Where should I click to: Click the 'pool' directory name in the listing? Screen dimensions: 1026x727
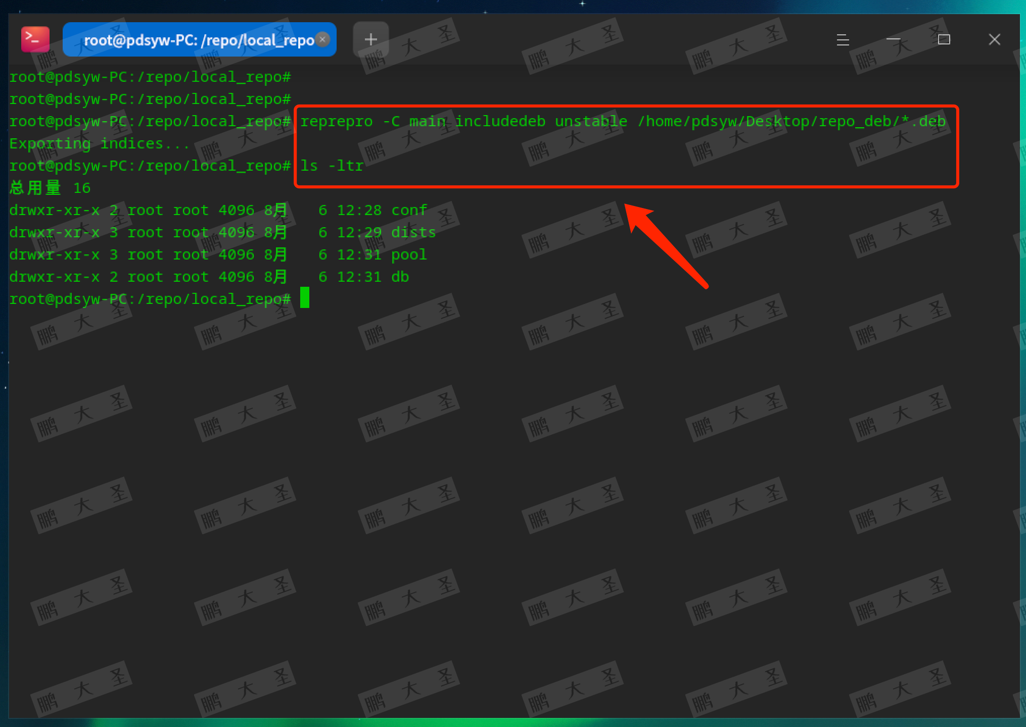[x=409, y=254]
